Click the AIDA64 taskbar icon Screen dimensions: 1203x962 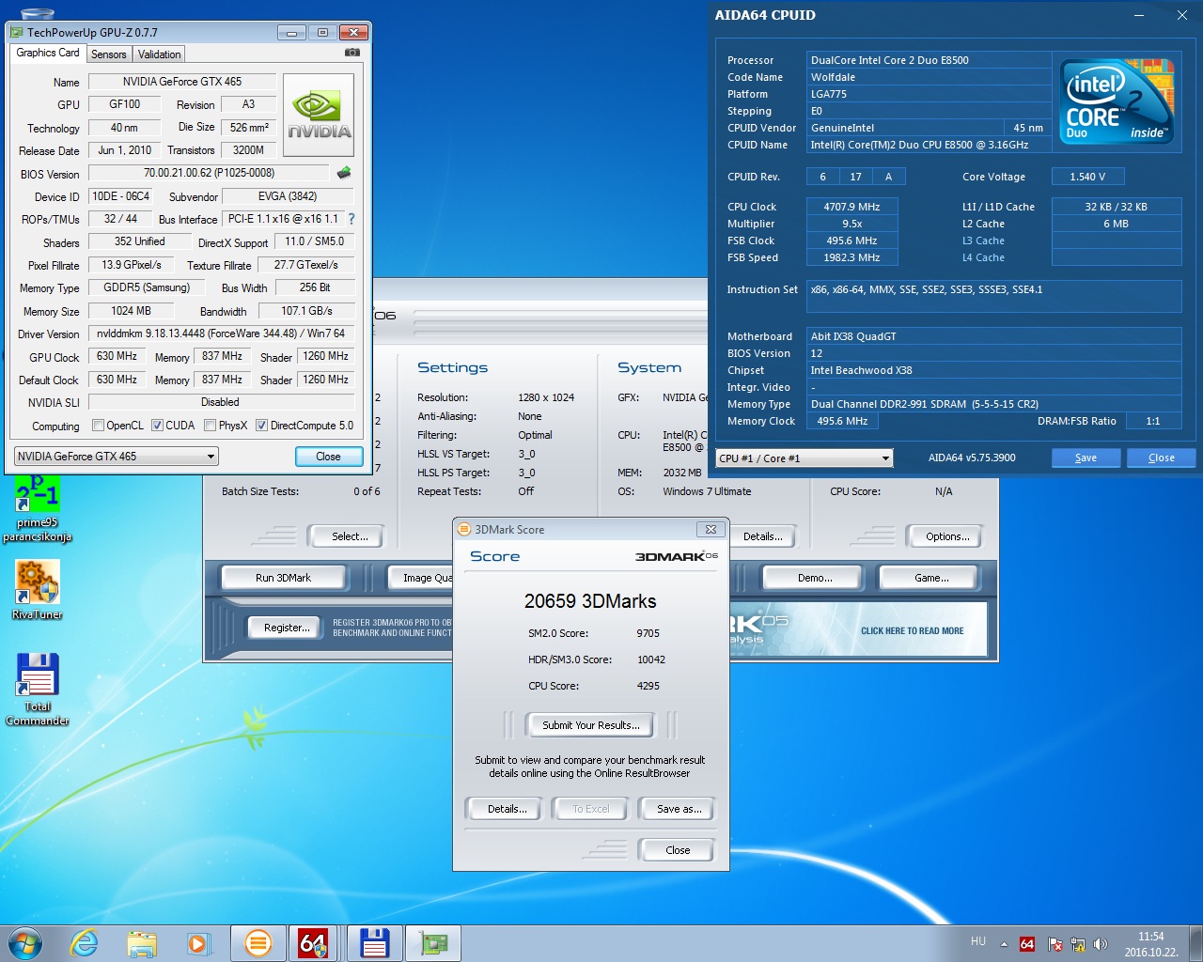point(313,943)
